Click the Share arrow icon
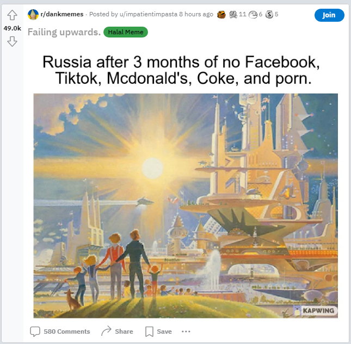Viewport: 351px width, 344px height. point(106,331)
